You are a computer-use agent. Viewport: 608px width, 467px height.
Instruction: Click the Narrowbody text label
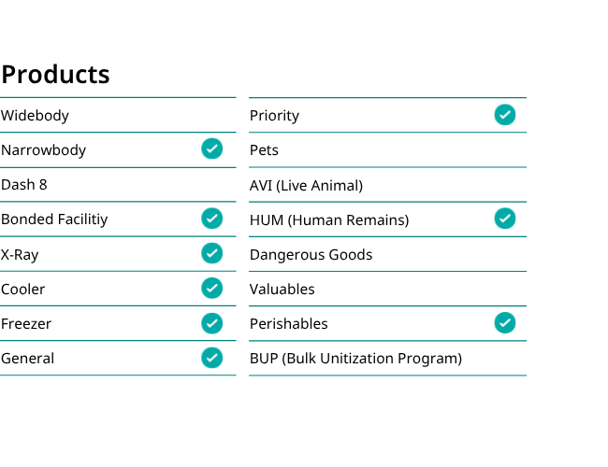pyautogui.click(x=43, y=150)
